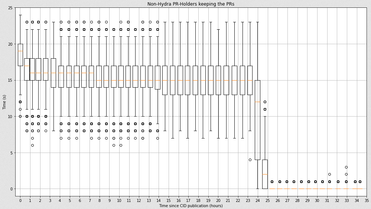Click y-axis tick label 20
The height and width of the screenshot is (209, 371).
tap(10, 44)
